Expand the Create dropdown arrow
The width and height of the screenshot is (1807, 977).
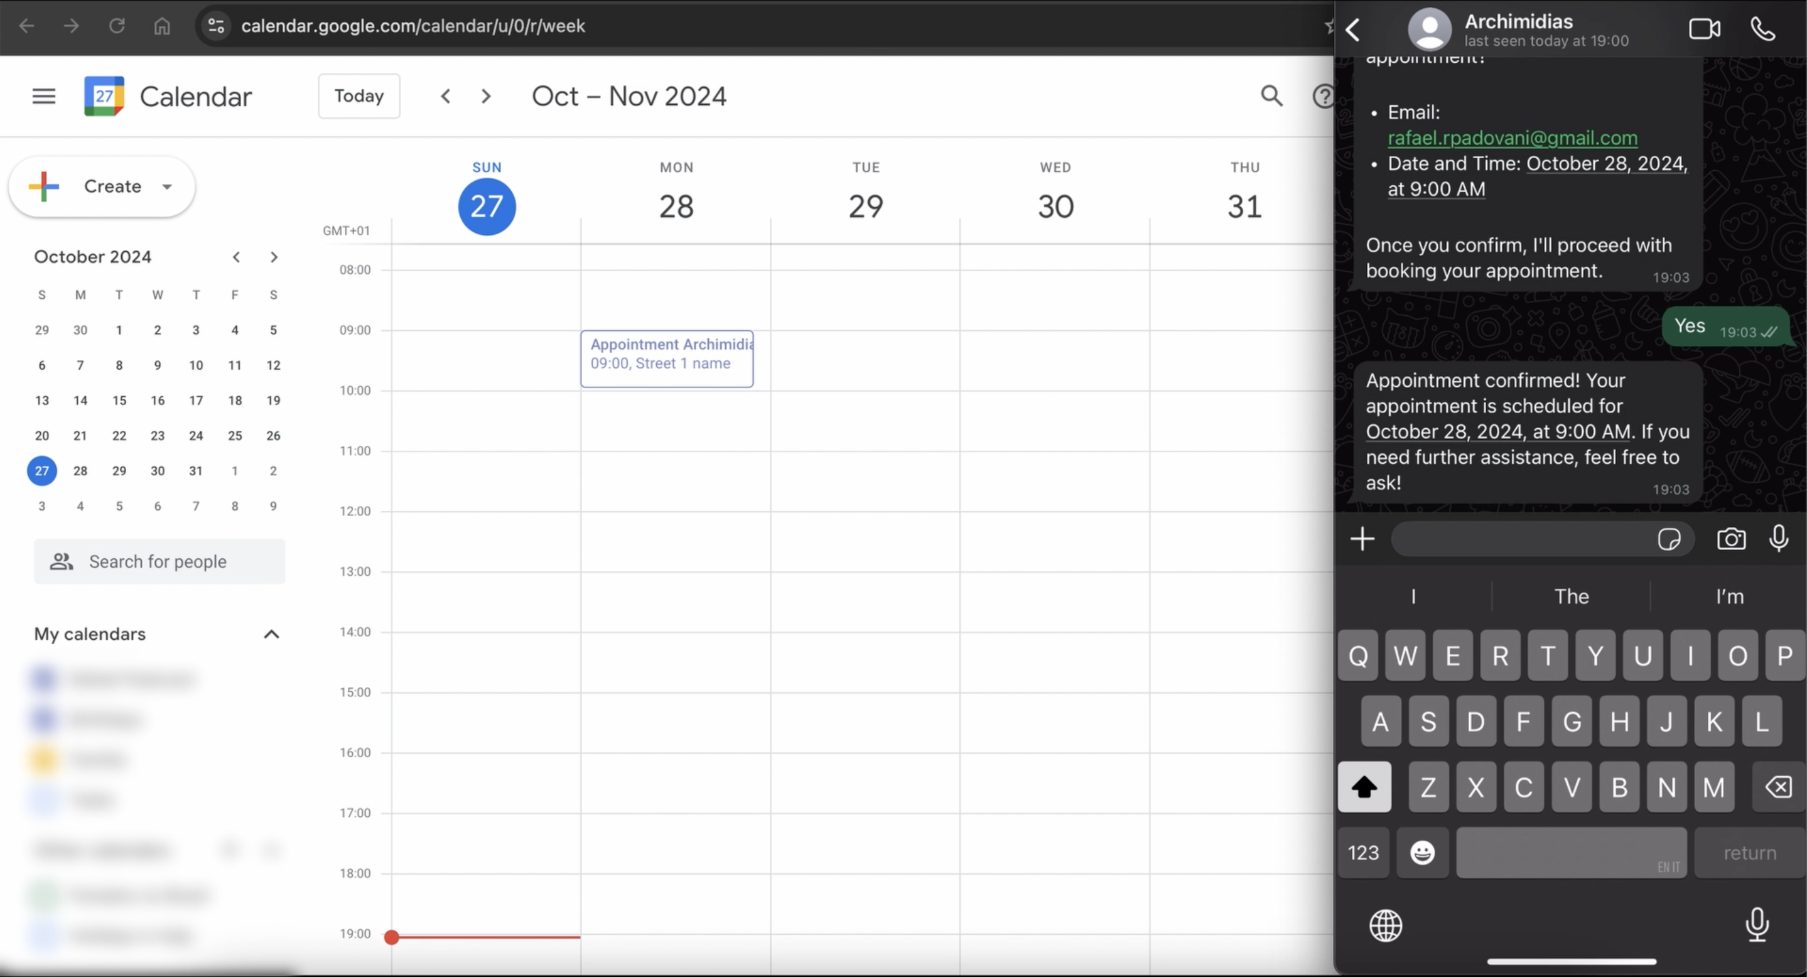[167, 186]
